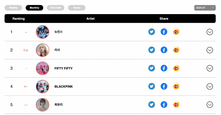Share 뉴진스 ranking on Twitter
The height and width of the screenshot is (115, 221).
pyautogui.click(x=151, y=32)
